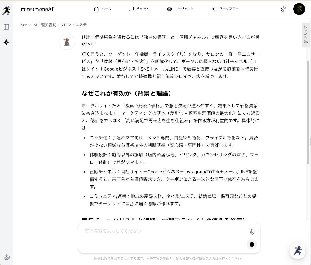Go to the ホーム tab
Image resolution: width=311 pixels, height=265 pixels.
(103, 9)
